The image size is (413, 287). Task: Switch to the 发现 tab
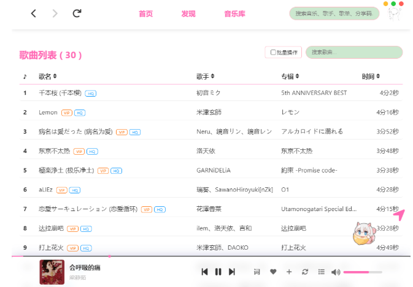[x=188, y=13]
